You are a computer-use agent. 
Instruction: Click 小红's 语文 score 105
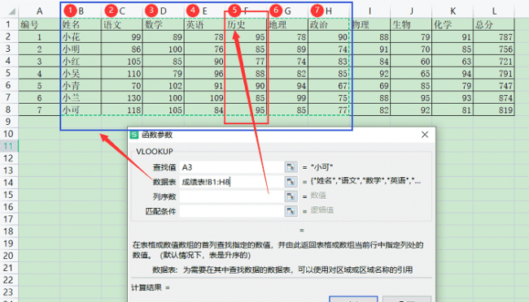coord(122,61)
